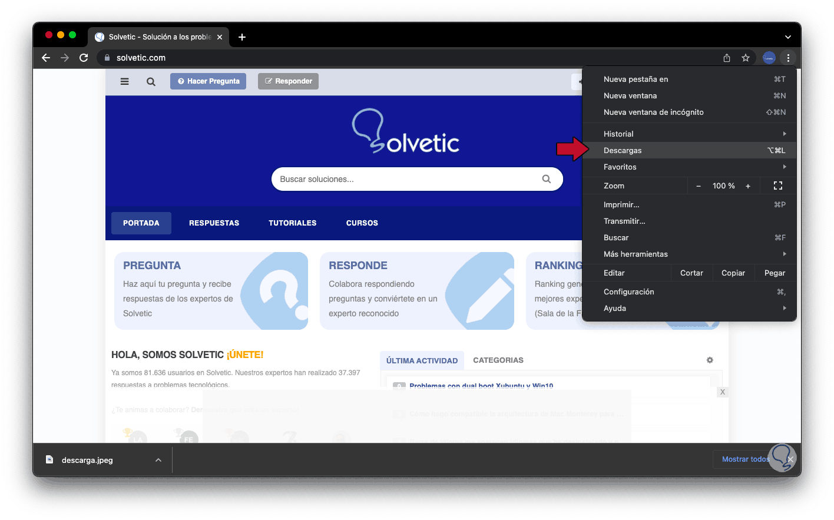Image resolution: width=834 pixels, height=520 pixels.
Task: Click the three-dot Chrome menu button
Action: click(788, 58)
